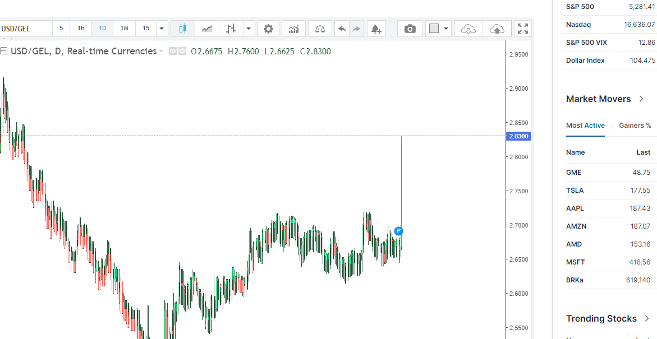657x339 pixels.
Task: Open the Market Movers section
Action: 598,99
